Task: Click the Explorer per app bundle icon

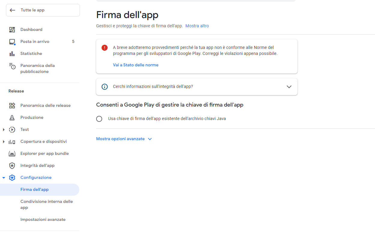Action: (x=12, y=154)
